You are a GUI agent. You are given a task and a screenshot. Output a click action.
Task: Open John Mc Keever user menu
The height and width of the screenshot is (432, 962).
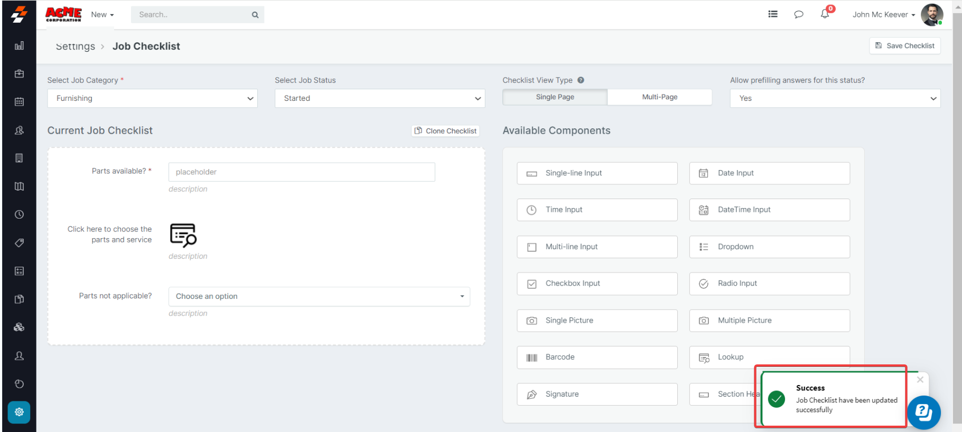tap(884, 15)
